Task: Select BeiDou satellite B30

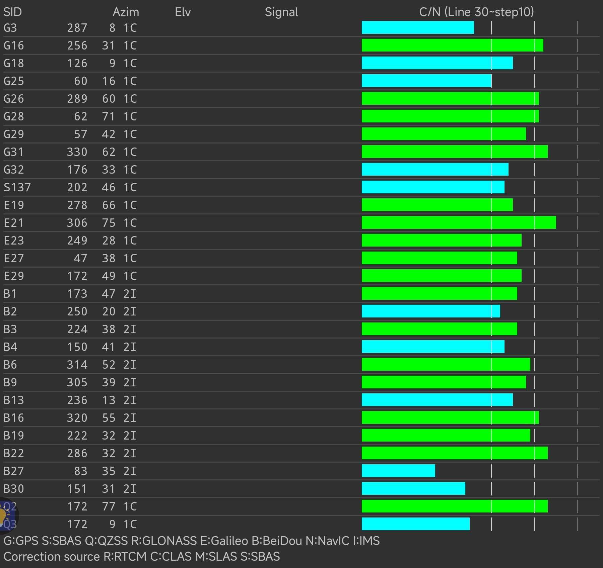Action: [x=14, y=489]
